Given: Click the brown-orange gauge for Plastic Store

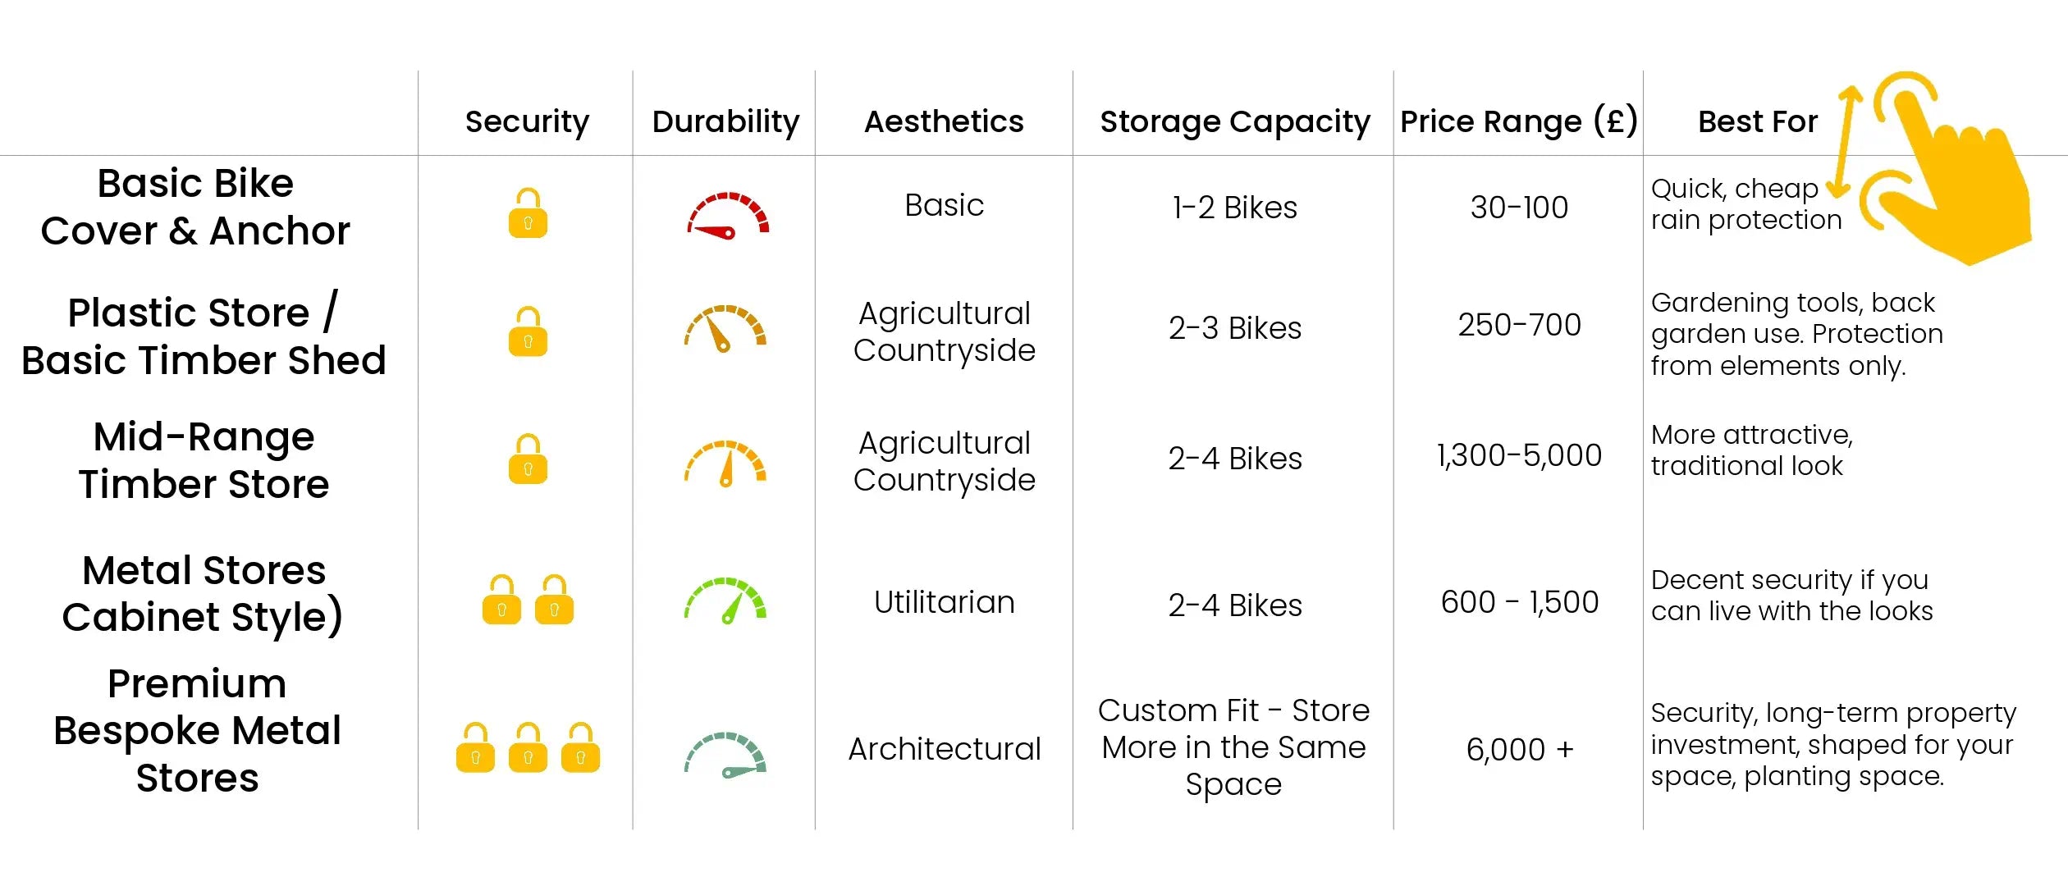Looking at the screenshot, I should [725, 329].
